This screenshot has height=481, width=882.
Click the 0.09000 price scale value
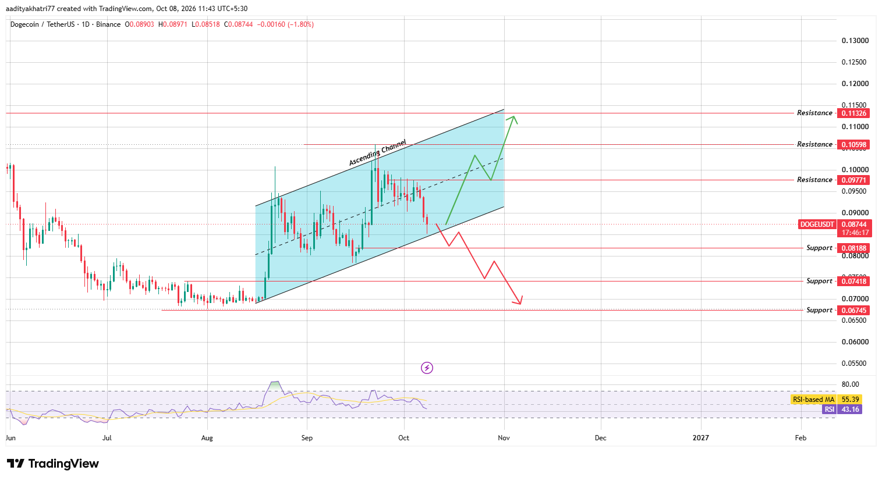pos(855,213)
